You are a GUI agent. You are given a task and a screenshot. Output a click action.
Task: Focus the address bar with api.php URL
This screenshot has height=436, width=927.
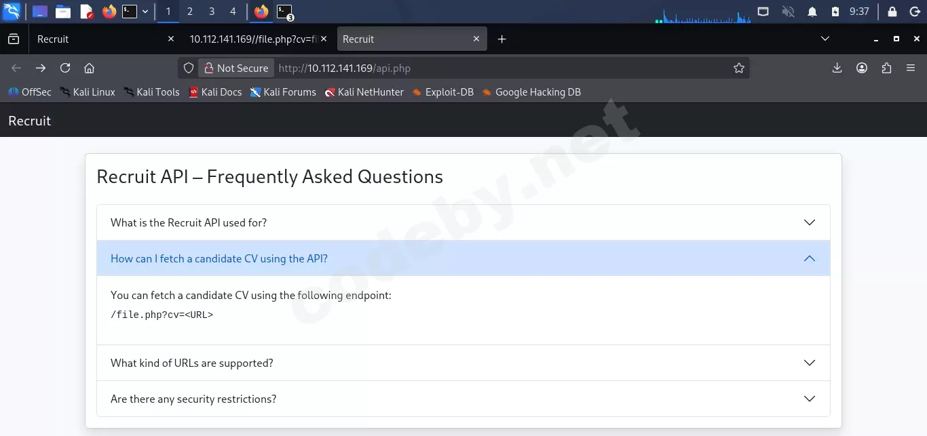tap(502, 68)
